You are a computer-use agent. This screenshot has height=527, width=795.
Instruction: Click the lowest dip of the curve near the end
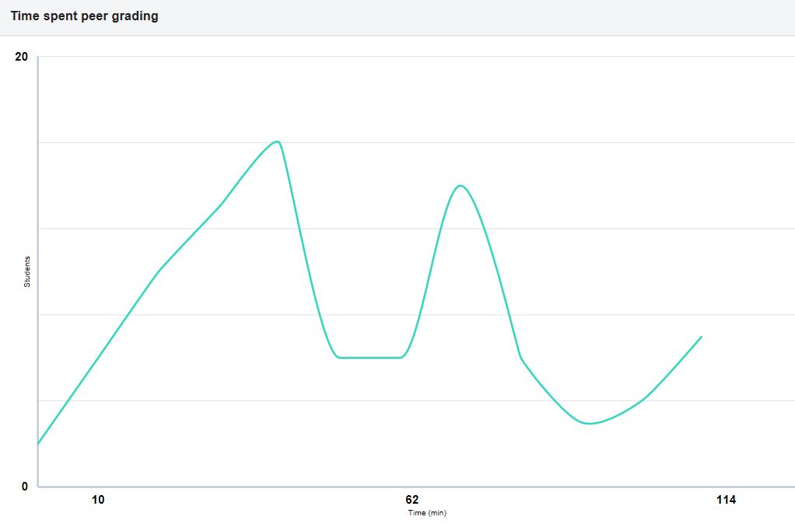coord(589,423)
